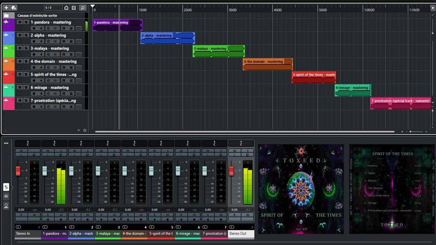The width and height of the screenshot is (436, 245).
Task: Mute the 3-malaya track
Action: [20, 48]
